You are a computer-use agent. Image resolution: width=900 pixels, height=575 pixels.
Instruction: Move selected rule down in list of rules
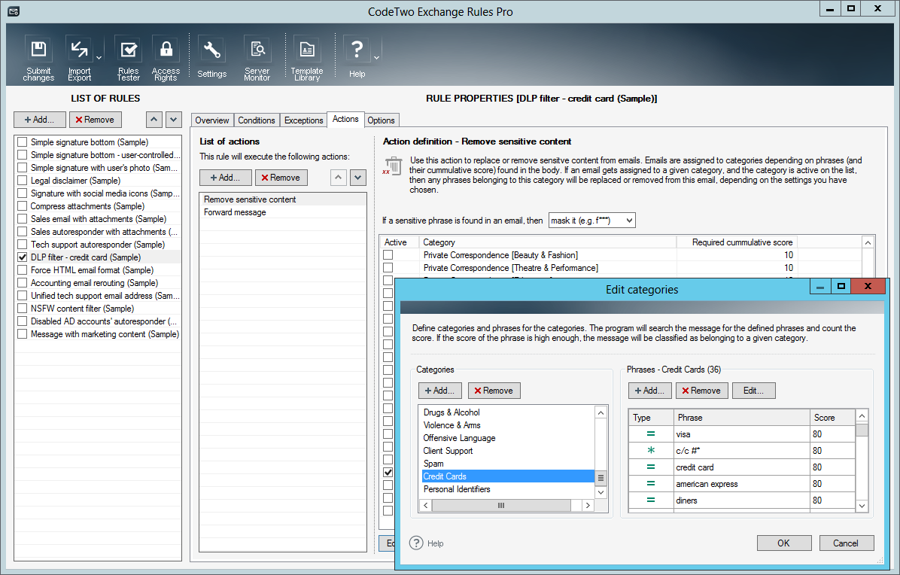click(x=174, y=120)
